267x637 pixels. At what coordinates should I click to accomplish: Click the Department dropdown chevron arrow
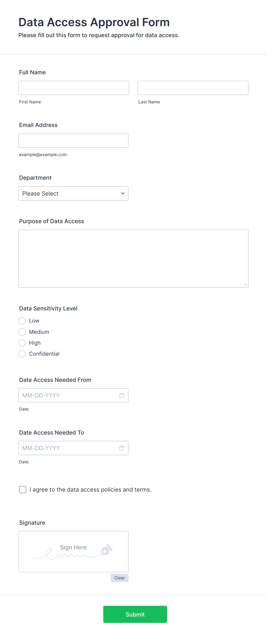pyautogui.click(x=123, y=194)
